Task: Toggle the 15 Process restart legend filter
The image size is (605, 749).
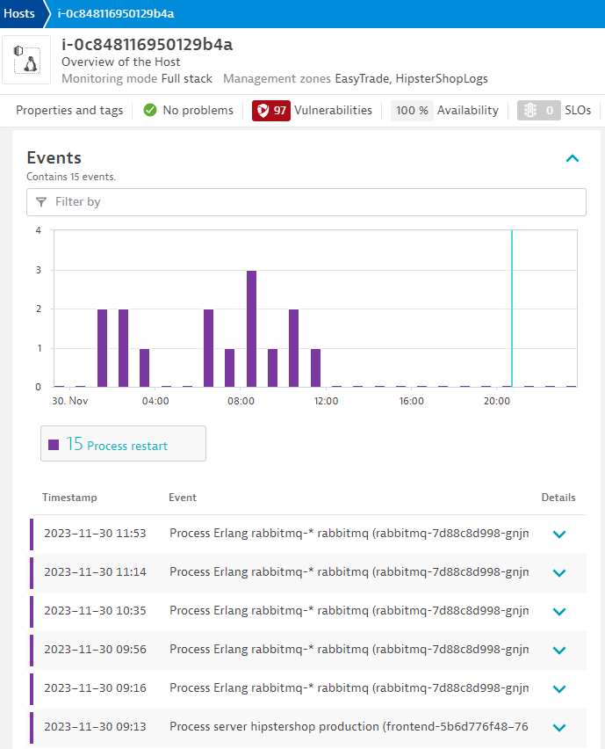Action: pos(123,445)
